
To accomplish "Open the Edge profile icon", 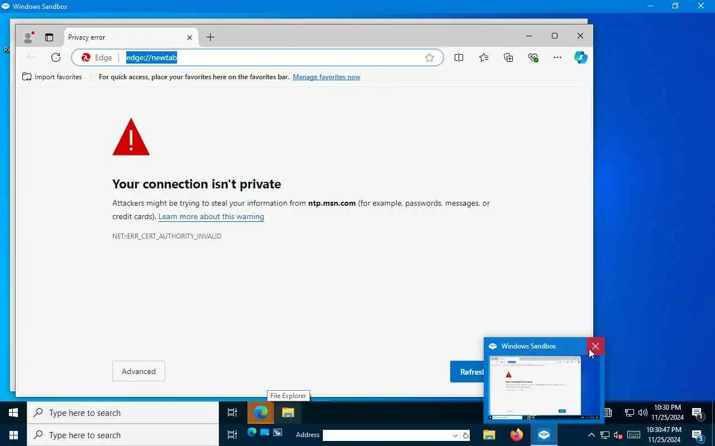I will tap(28, 37).
